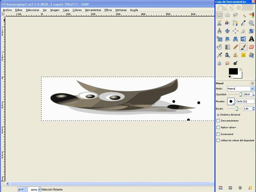Select the Crop tool
The image size is (256, 192).
click(x=244, y=31)
